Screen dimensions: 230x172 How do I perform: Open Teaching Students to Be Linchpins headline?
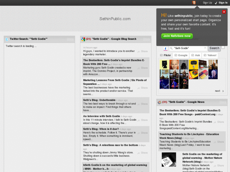coord(189,136)
